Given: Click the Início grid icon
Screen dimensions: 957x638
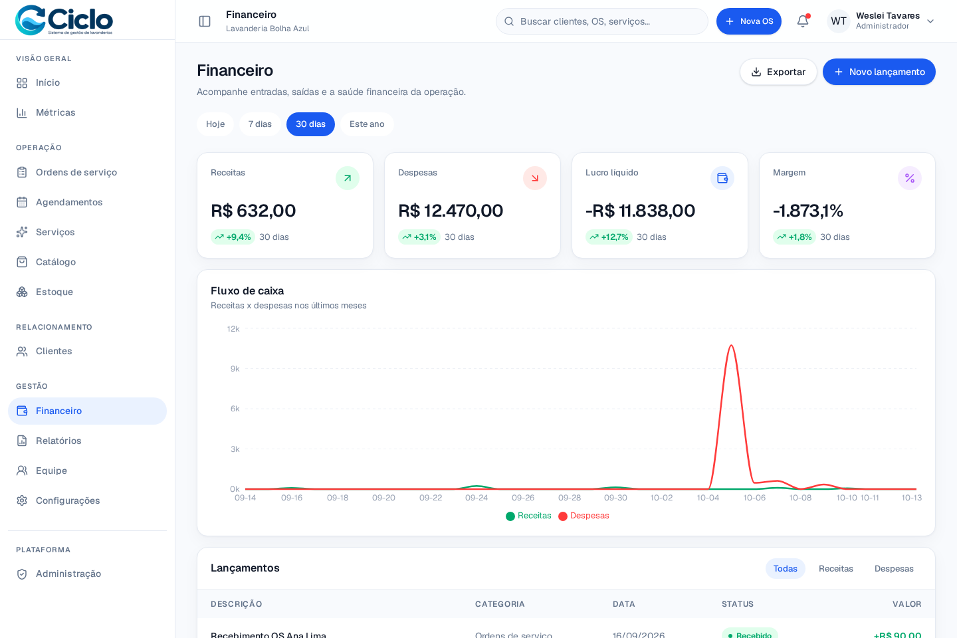Looking at the screenshot, I should coord(22,83).
